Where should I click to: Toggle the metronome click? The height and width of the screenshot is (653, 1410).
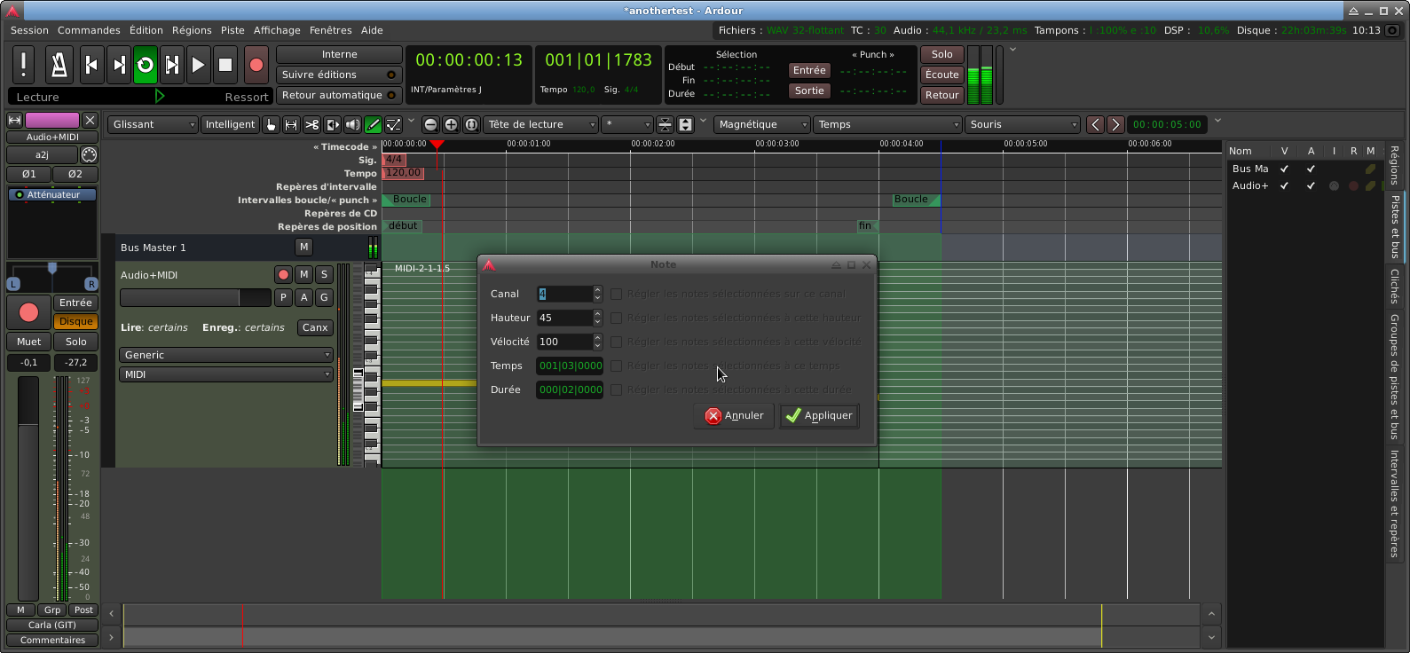59,65
